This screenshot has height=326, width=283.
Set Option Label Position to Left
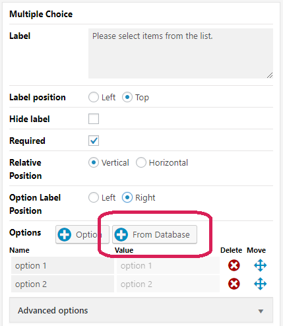(94, 197)
